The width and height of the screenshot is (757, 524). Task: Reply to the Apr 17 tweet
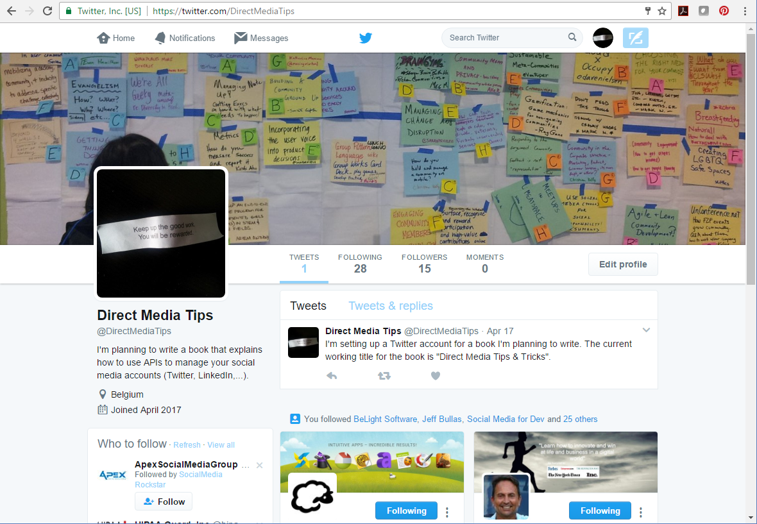(332, 375)
